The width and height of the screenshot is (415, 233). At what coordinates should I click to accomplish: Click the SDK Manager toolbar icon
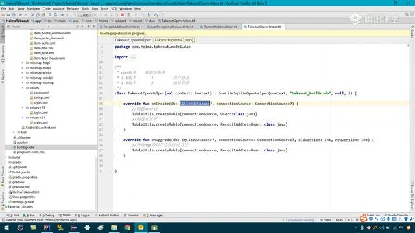point(156,15)
